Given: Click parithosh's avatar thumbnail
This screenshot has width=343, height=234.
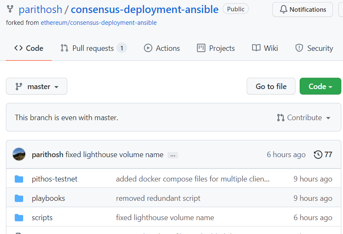Looking at the screenshot, I should (19, 155).
